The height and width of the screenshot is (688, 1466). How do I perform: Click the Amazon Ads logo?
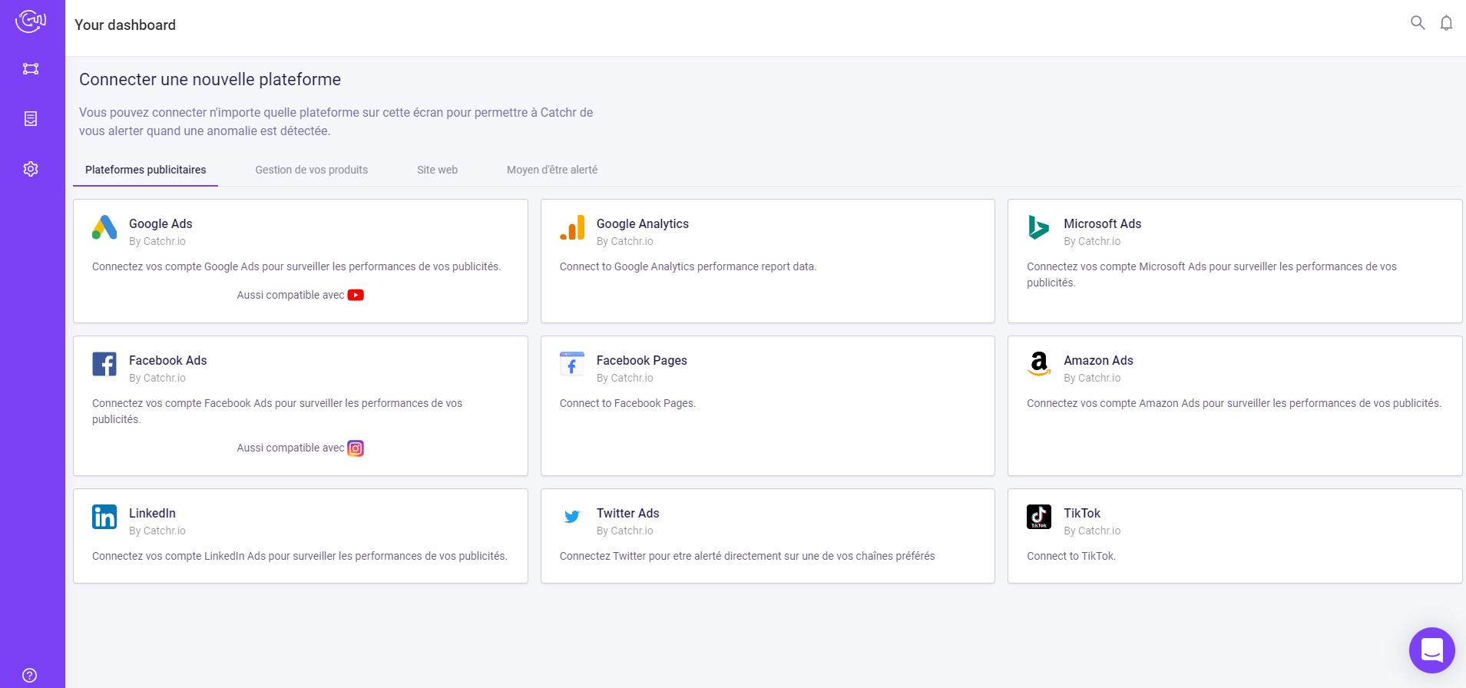pos(1039,364)
